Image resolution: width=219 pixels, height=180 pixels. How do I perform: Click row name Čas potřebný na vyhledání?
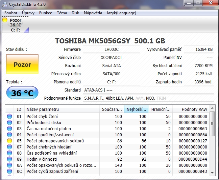52,153
